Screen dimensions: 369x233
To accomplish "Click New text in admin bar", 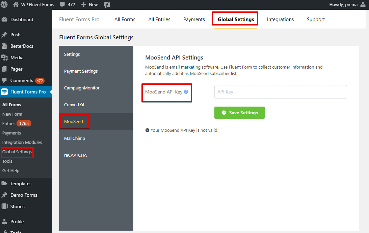I will click(93, 5).
